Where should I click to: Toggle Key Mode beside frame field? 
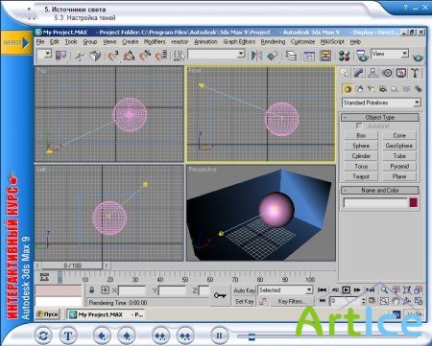(323, 301)
